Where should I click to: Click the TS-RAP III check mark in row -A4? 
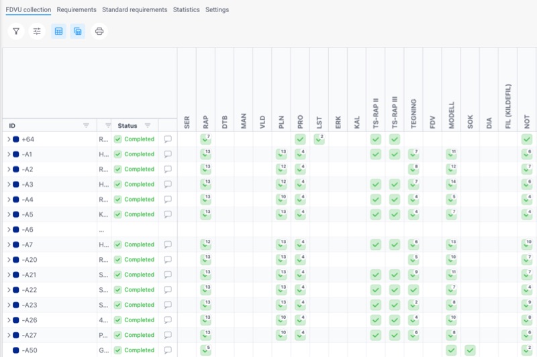[395, 199]
